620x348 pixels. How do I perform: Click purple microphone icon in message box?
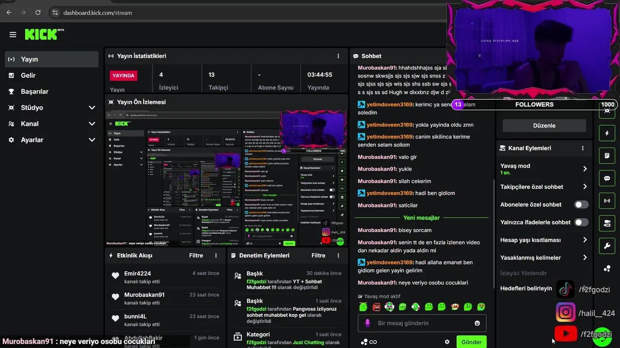coord(368,323)
